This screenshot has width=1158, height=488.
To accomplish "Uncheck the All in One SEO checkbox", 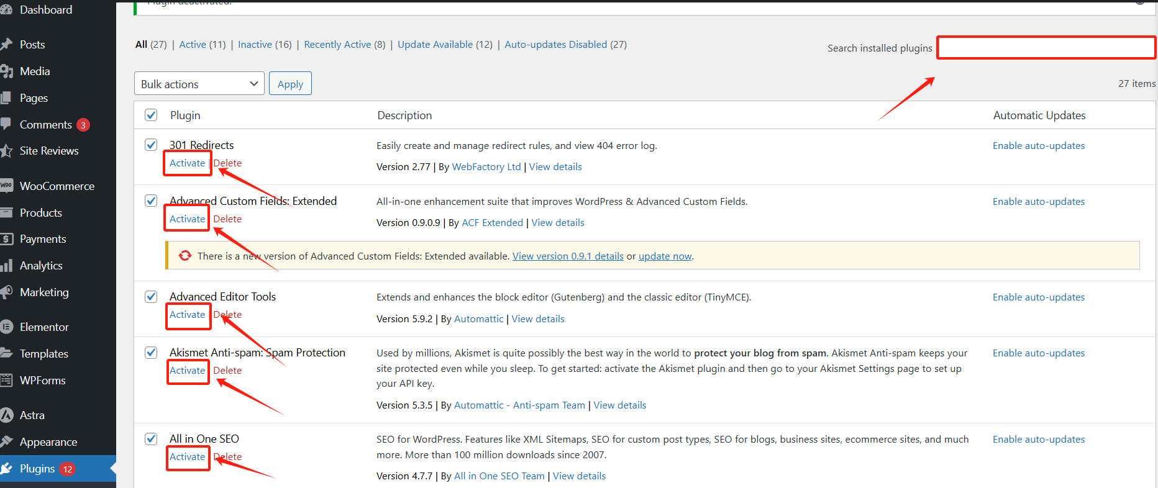I will [151, 439].
